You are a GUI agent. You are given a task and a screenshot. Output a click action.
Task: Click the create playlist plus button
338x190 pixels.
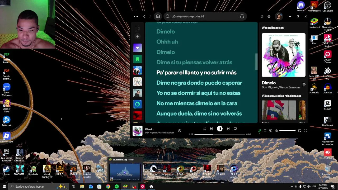tap(137, 36)
